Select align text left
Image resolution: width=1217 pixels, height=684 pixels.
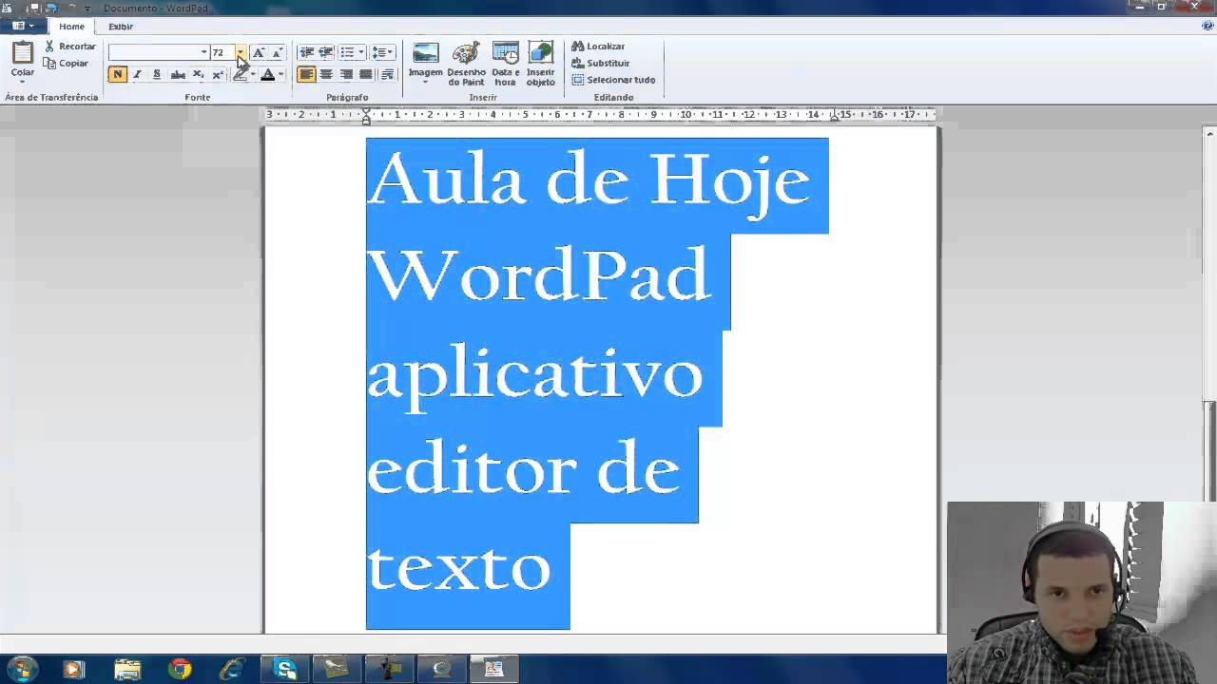click(x=306, y=74)
